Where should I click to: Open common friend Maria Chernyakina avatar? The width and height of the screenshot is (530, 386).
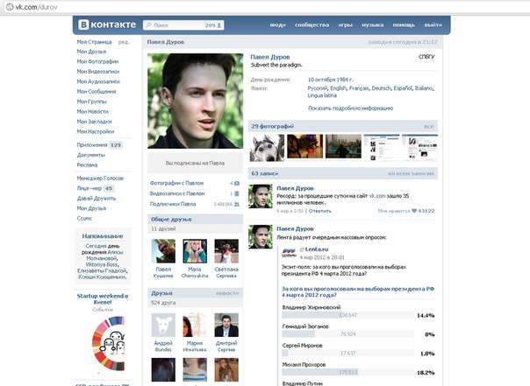[x=195, y=251]
